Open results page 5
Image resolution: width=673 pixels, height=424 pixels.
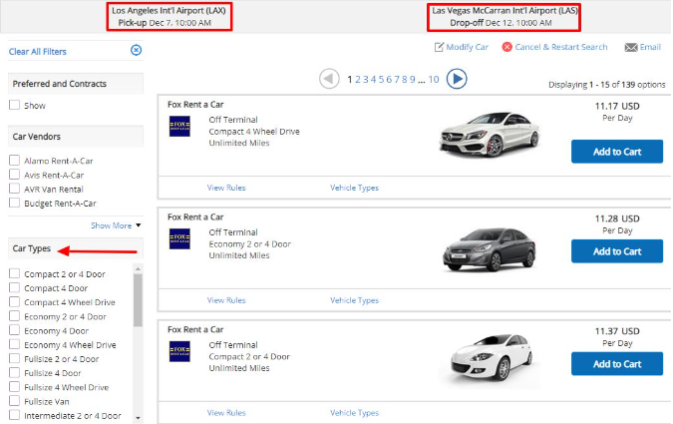coord(381,80)
